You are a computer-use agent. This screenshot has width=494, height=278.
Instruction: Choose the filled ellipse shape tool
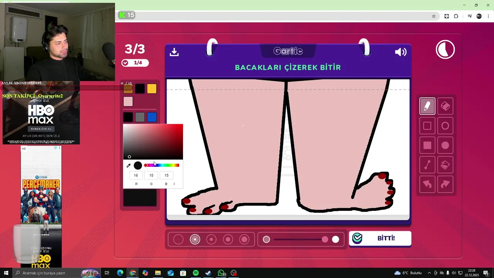445,146
